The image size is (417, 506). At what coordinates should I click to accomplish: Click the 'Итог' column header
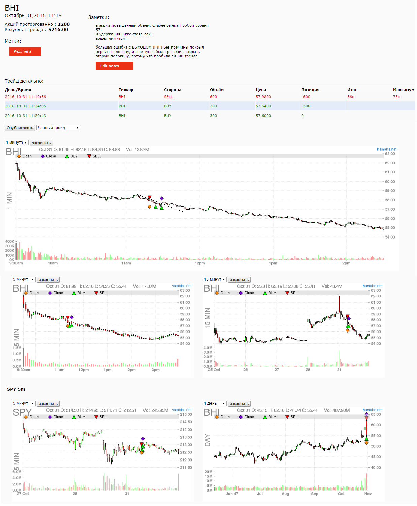pos(352,90)
